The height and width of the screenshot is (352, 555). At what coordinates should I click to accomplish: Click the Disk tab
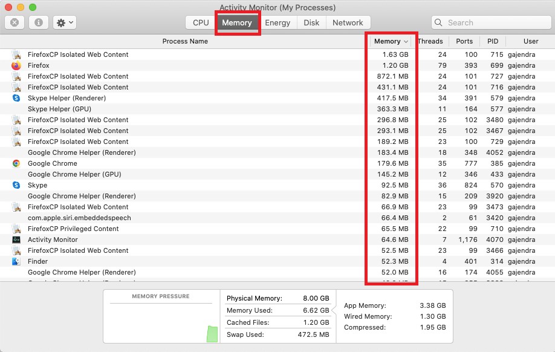311,22
